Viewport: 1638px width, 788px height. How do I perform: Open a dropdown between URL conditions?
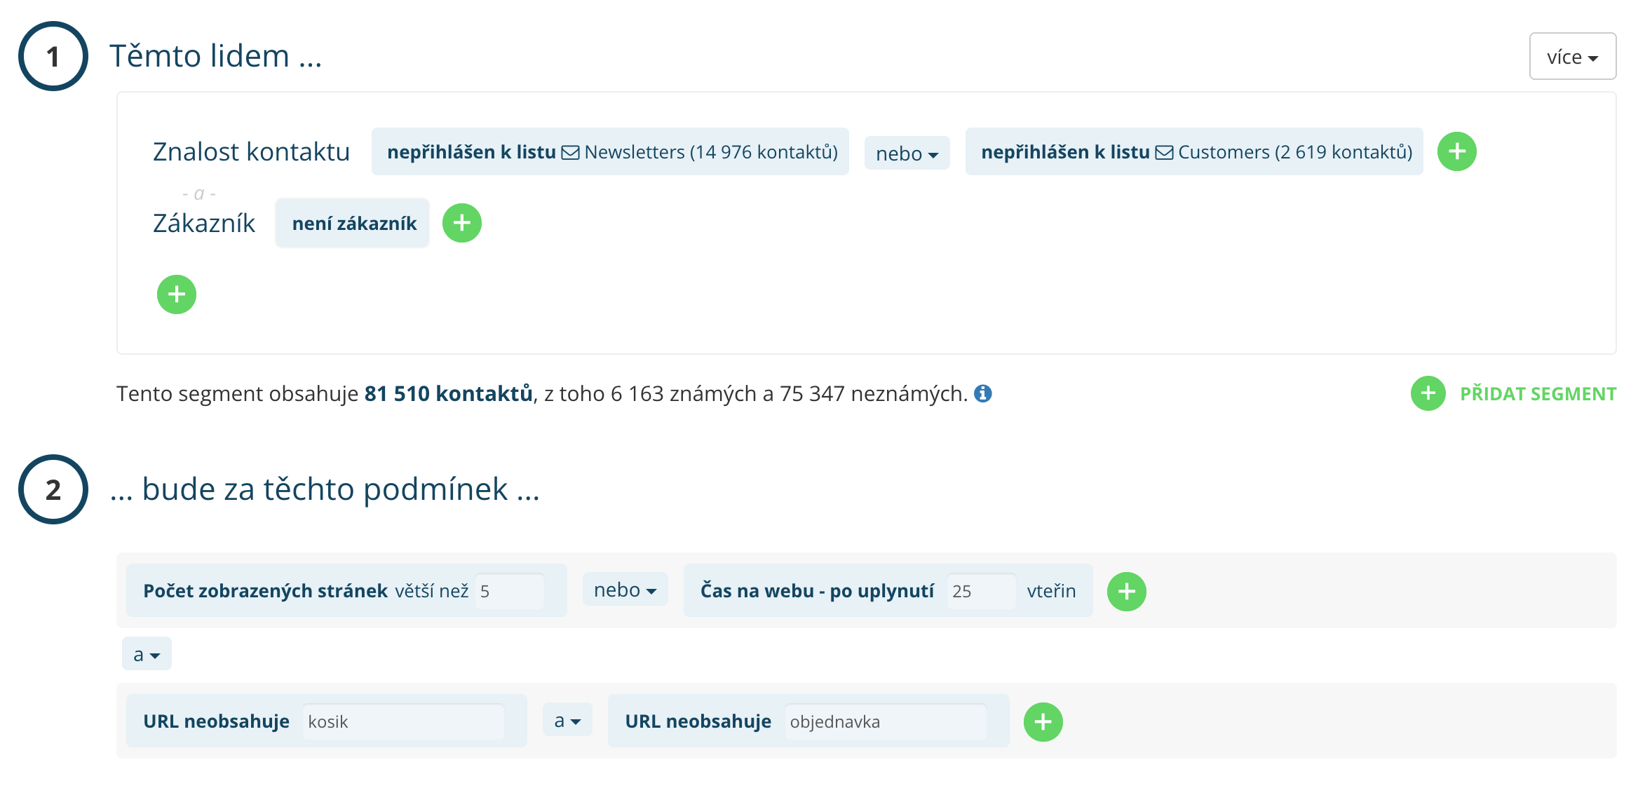pos(567,721)
